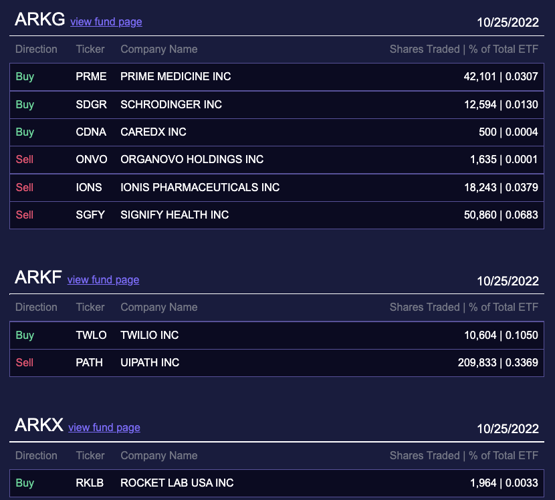Sort by the Ticker column header
The height and width of the screenshot is (500, 555).
pyautogui.click(x=90, y=49)
